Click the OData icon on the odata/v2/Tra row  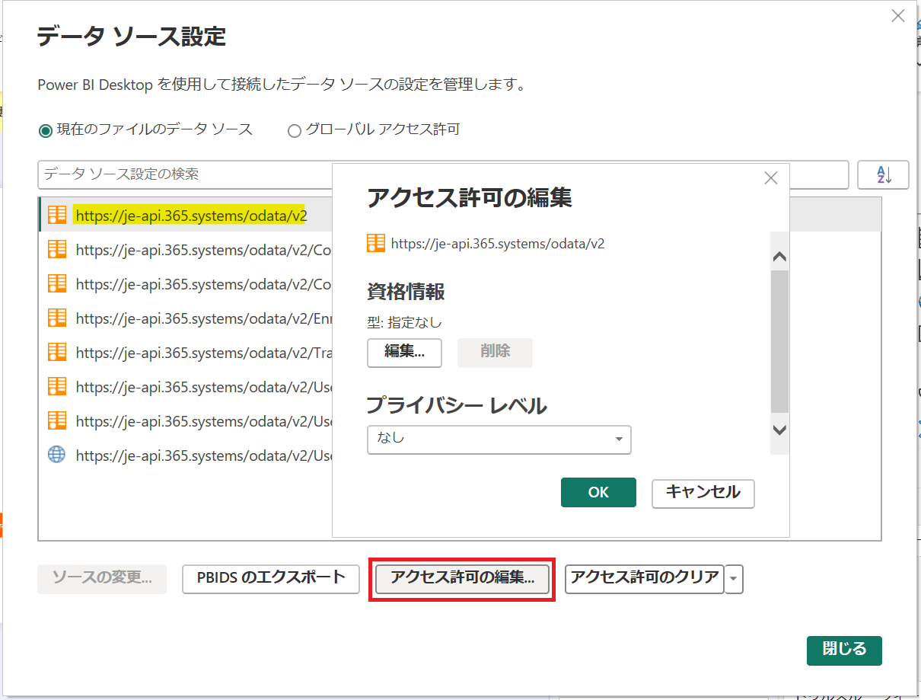coord(56,351)
